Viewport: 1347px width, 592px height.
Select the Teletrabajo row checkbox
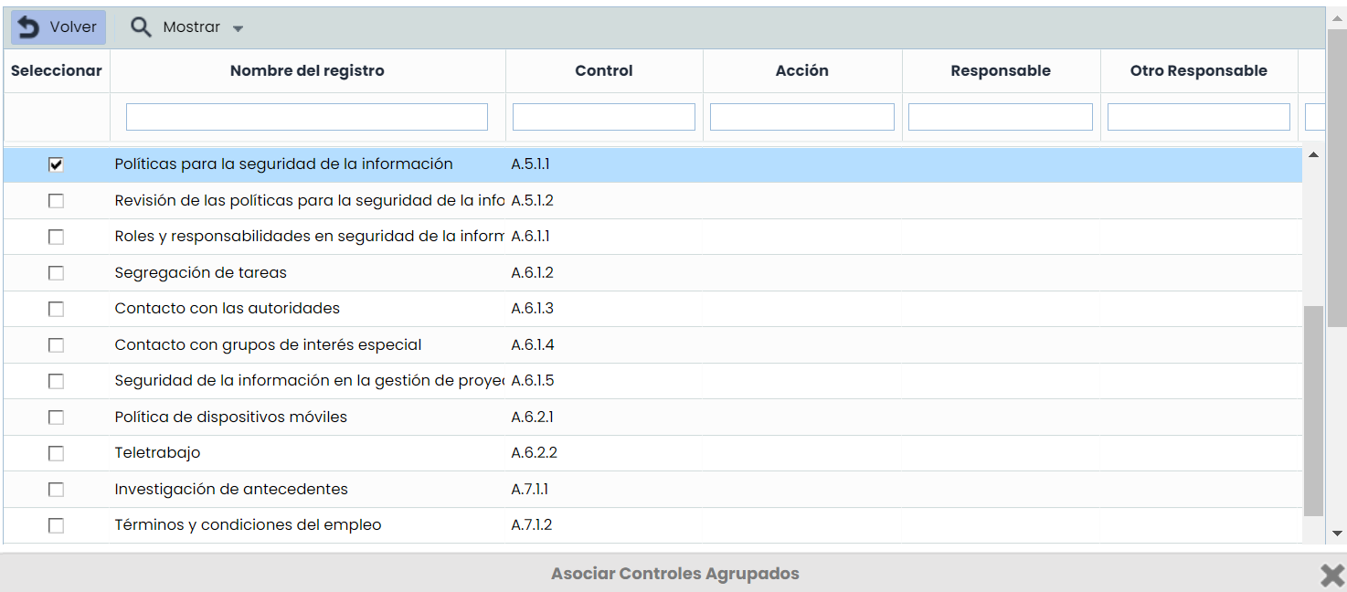[56, 453]
